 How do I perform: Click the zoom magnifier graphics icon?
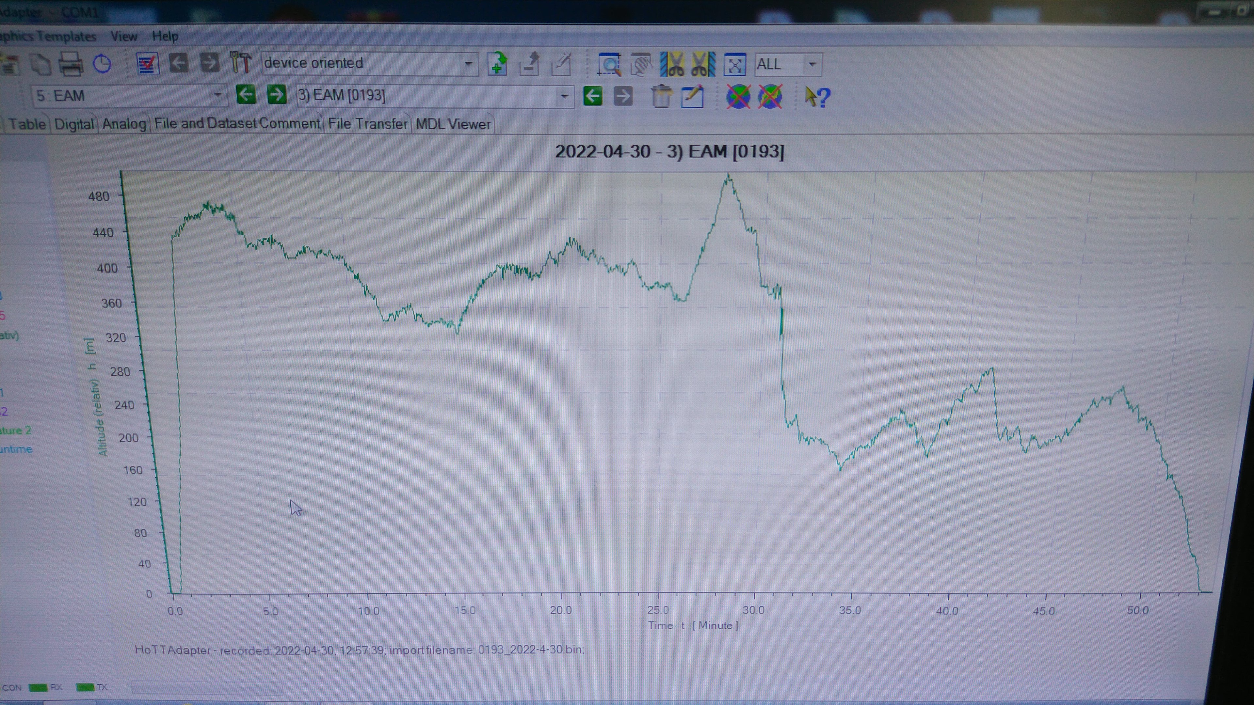(609, 65)
